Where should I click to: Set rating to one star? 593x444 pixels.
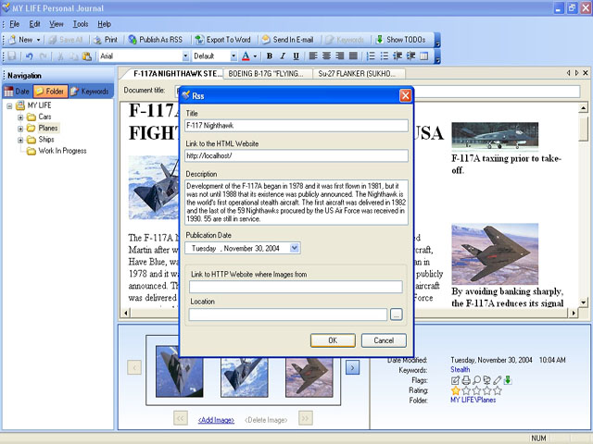pyautogui.click(x=455, y=390)
